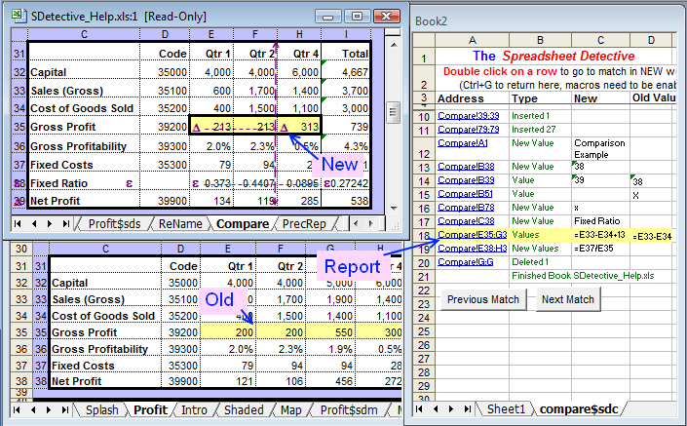The height and width of the screenshot is (426, 687).
Task: Follow the Compare!B78 link
Action: [466, 208]
